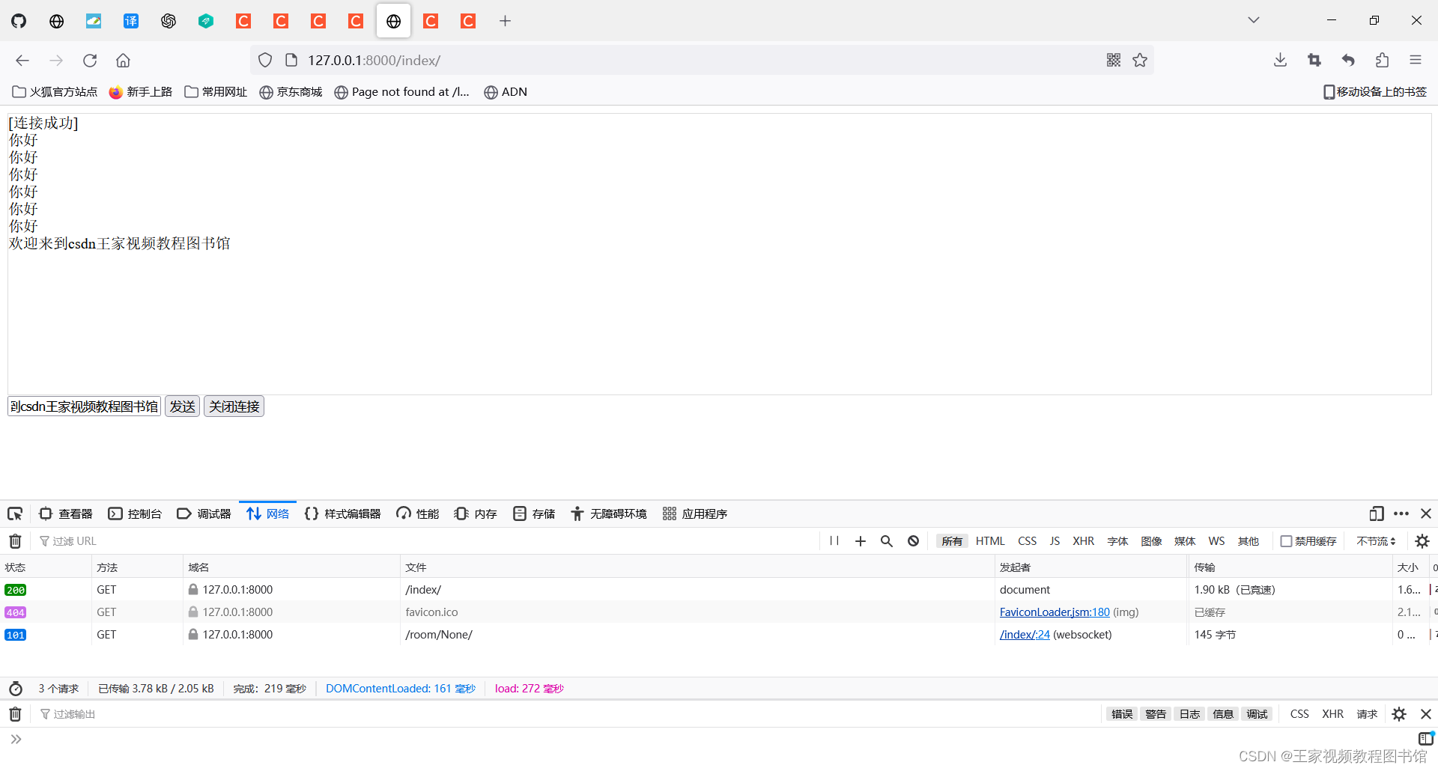The width and height of the screenshot is (1438, 771).
Task: Open DevTools settings gear in network panel
Action: click(1422, 540)
